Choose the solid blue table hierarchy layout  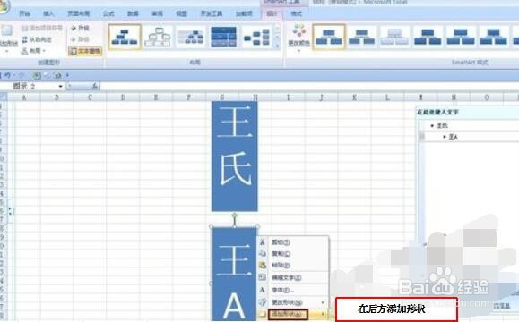tap(224, 37)
